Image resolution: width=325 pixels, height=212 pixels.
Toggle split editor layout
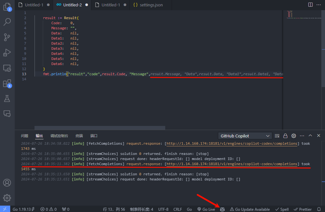click(310, 5)
